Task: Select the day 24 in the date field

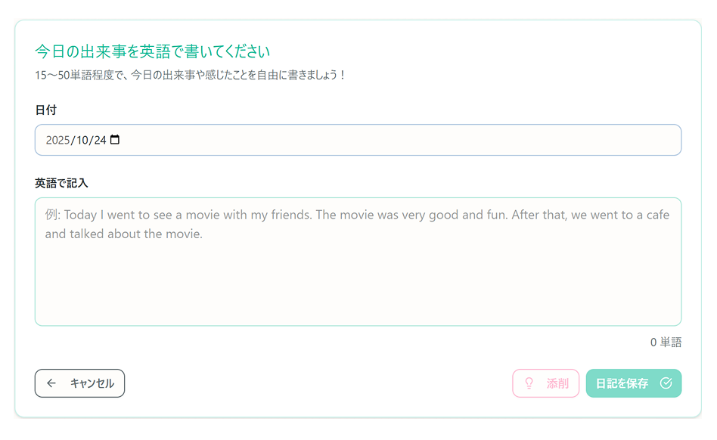Action: [101, 140]
